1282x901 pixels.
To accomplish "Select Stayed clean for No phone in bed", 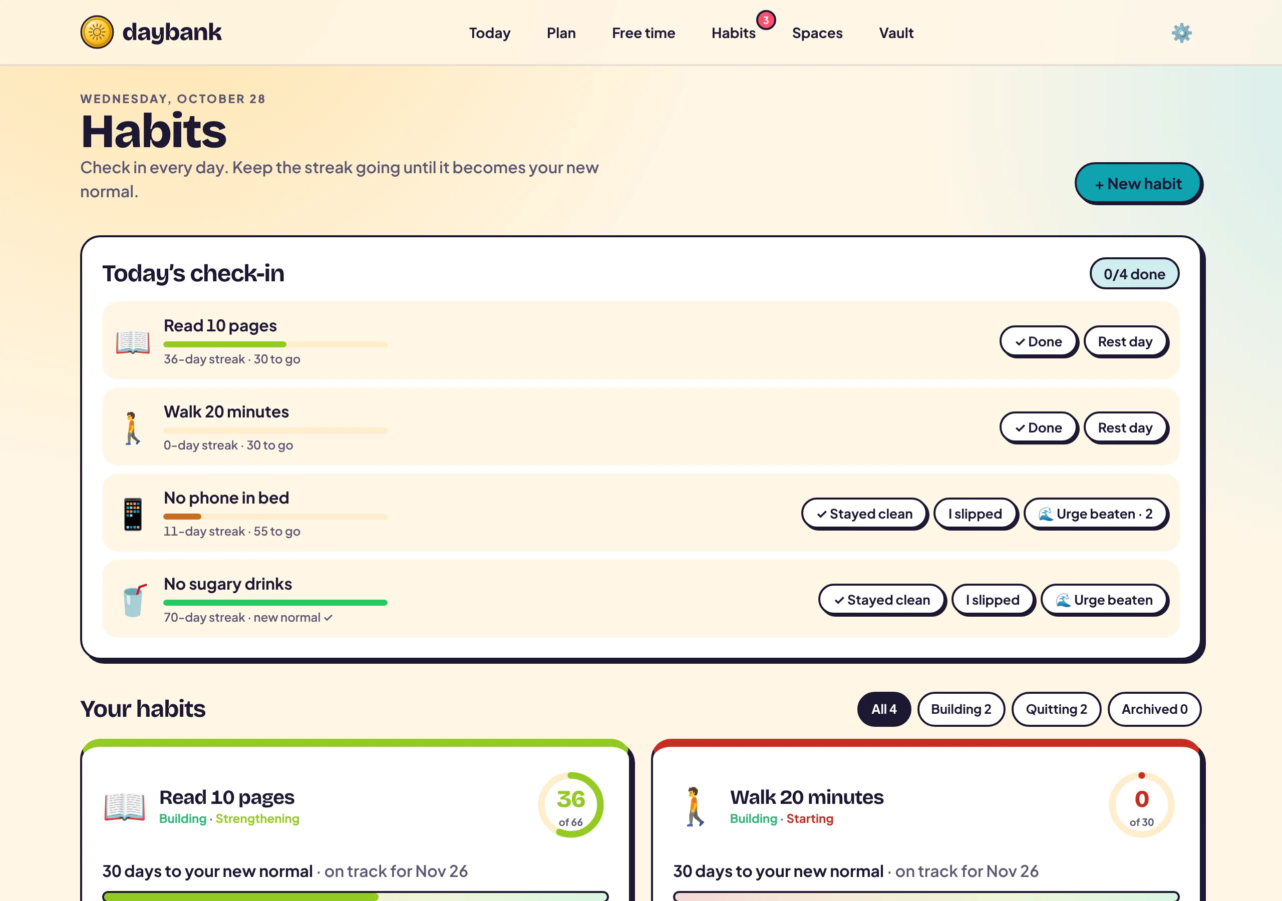I will point(864,514).
